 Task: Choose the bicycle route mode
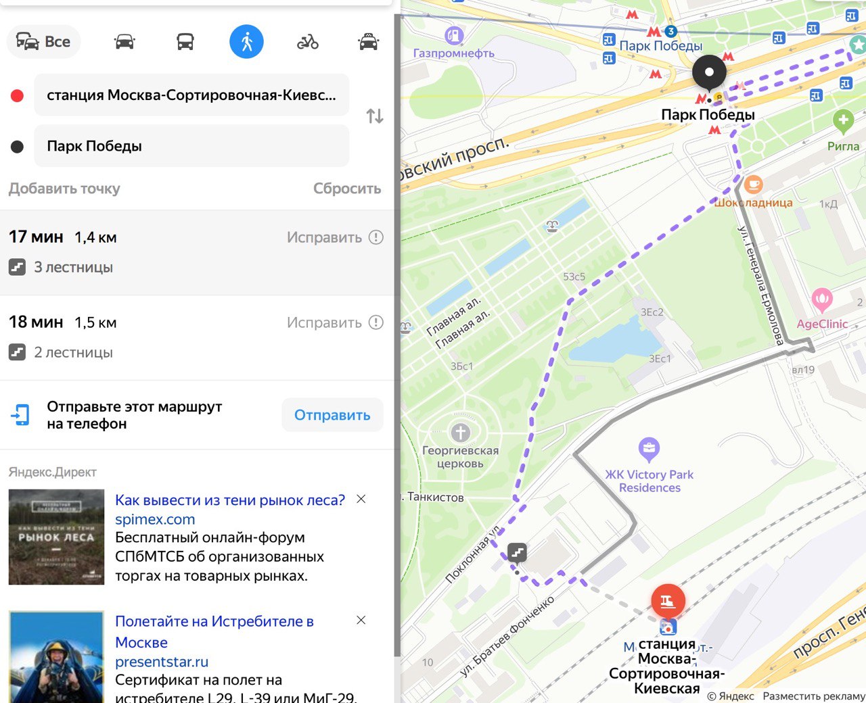point(308,42)
